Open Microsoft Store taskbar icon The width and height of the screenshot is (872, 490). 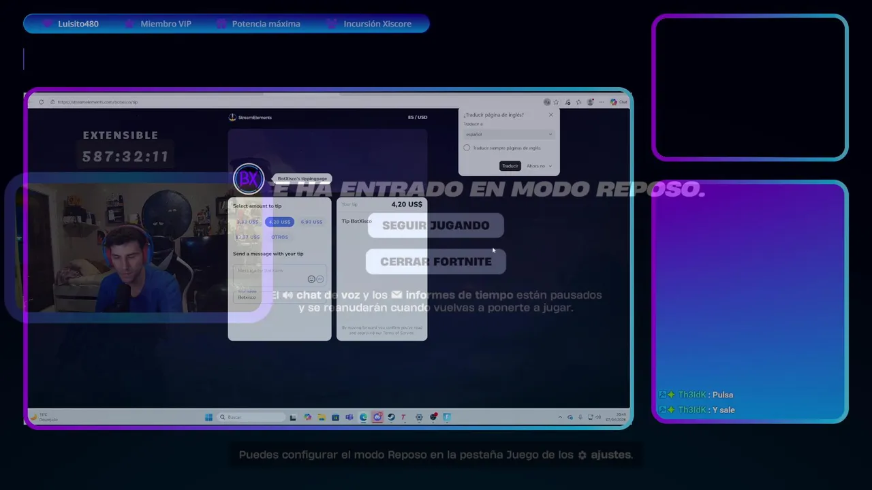335,417
